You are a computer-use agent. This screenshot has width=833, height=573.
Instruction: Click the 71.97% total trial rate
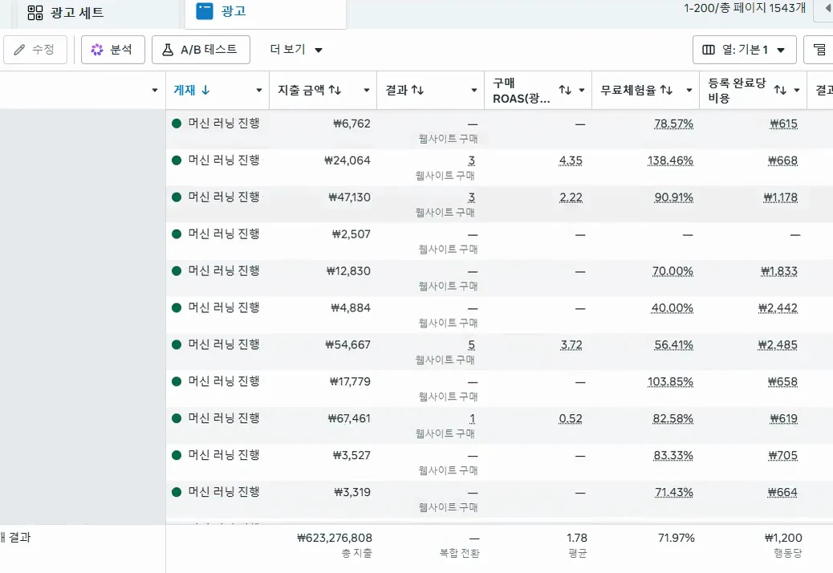click(x=677, y=538)
